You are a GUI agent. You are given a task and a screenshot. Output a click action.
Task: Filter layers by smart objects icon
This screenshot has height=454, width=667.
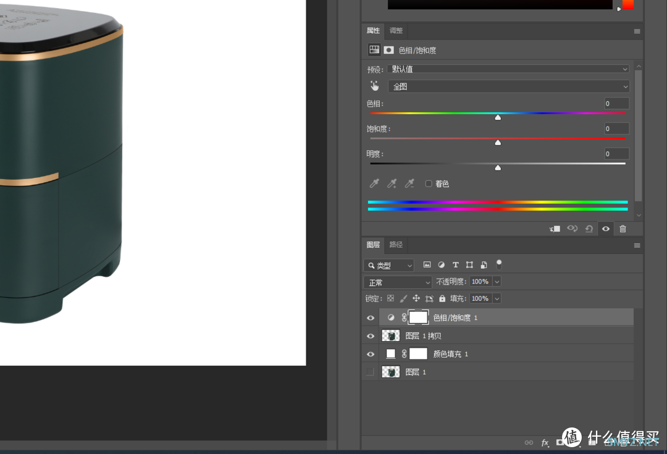484,264
